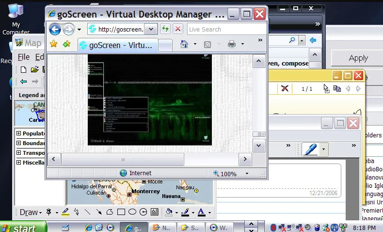Apply fill color with paint bucket
This screenshot has width=383, height=232.
click(169, 212)
